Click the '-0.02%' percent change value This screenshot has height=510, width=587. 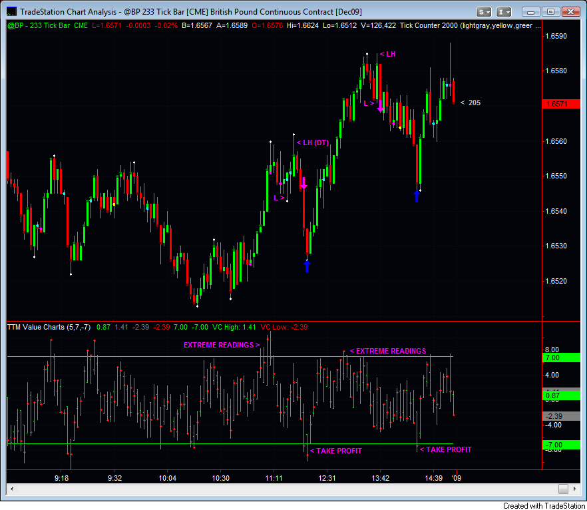(166, 25)
